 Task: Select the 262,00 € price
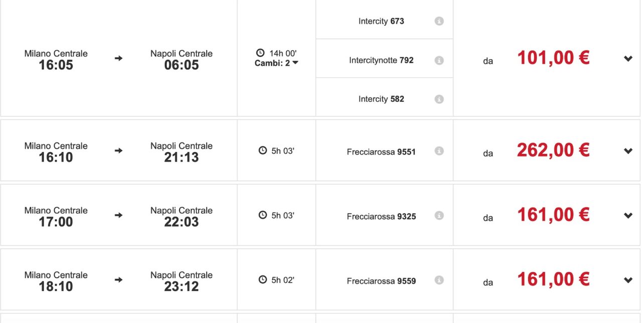point(553,150)
